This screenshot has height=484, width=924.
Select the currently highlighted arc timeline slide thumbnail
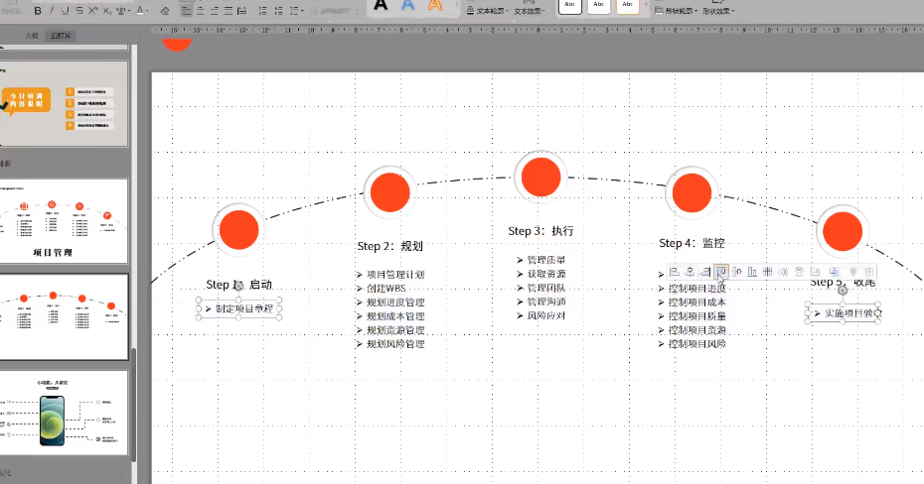tap(64, 316)
